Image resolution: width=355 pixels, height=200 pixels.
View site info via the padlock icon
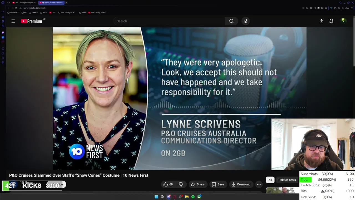[x=20, y=8]
